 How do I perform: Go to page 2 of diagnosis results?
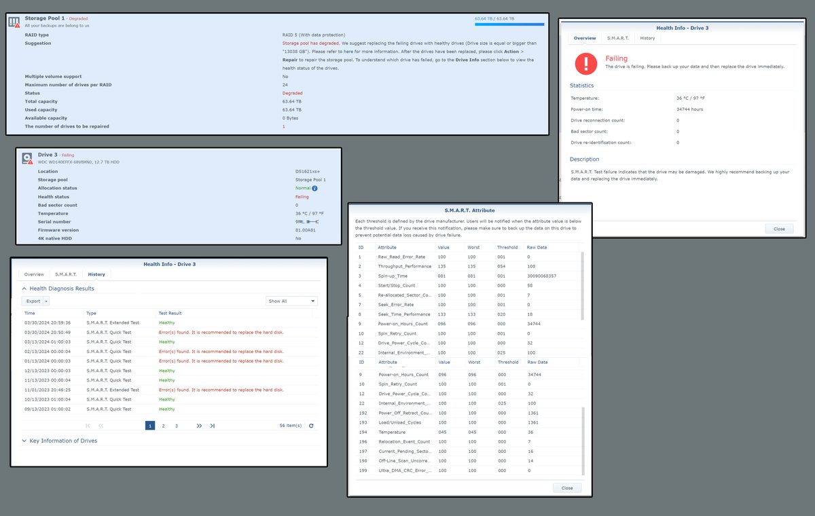click(164, 426)
